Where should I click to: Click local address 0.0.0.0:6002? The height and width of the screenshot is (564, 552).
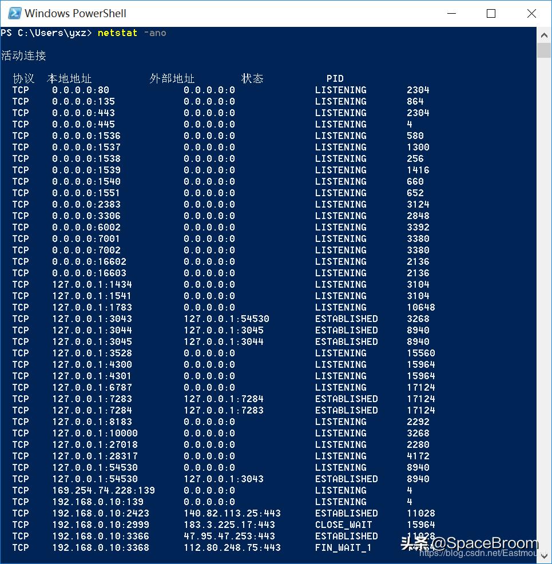click(x=86, y=227)
